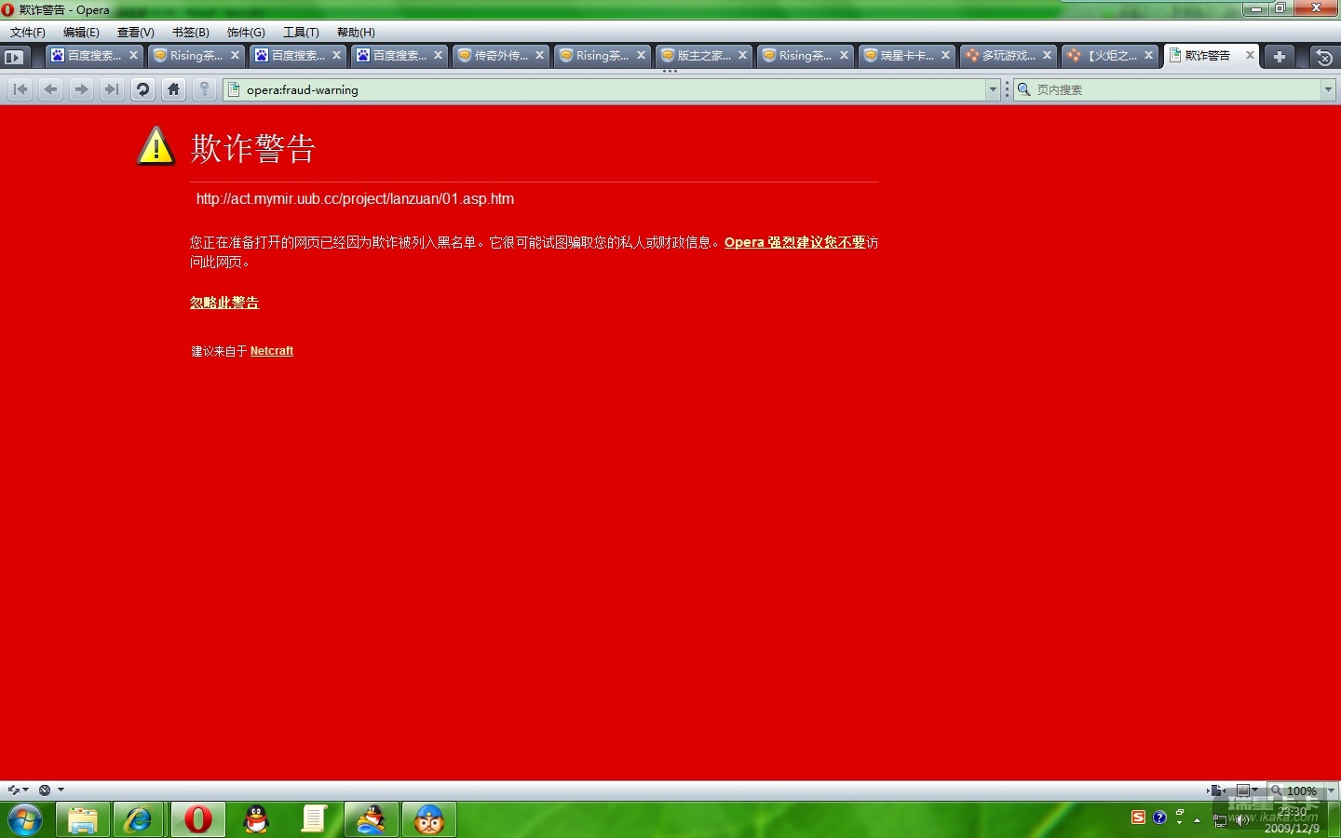Open the scroll document taskbar icon

(x=313, y=820)
